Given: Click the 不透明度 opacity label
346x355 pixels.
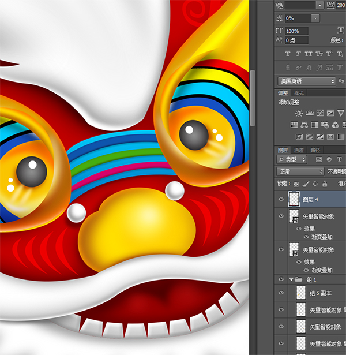Looking at the screenshot, I should [x=337, y=172].
